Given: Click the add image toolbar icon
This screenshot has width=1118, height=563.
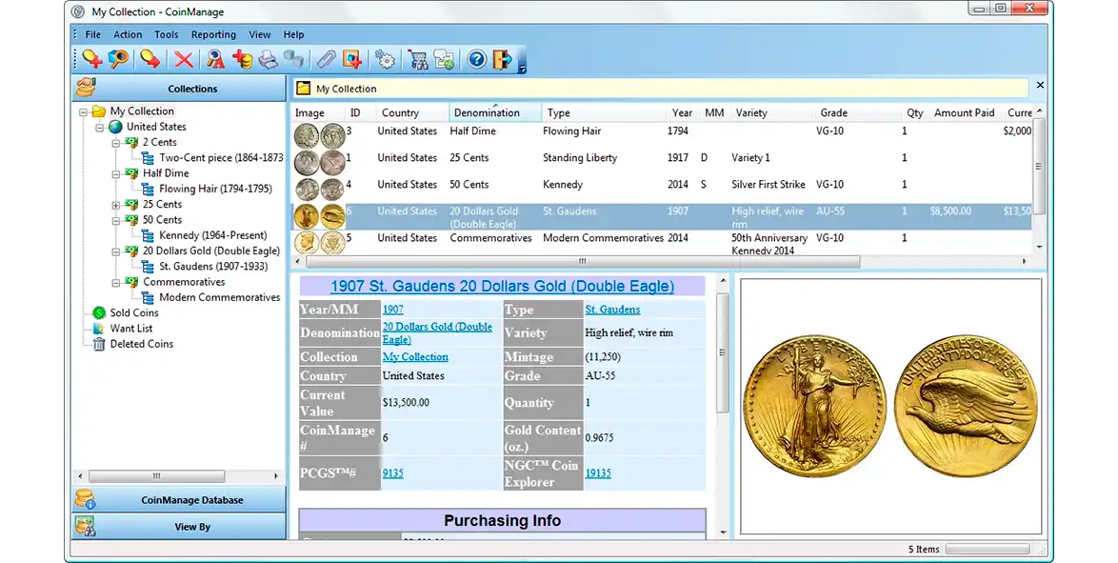Looking at the screenshot, I should coord(353,60).
